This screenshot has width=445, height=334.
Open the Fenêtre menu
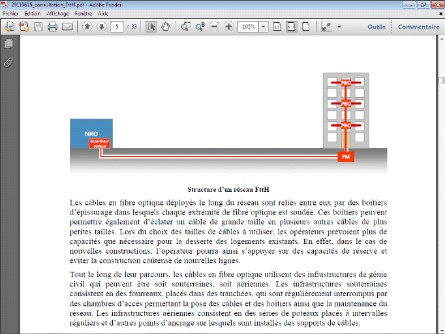(x=84, y=14)
